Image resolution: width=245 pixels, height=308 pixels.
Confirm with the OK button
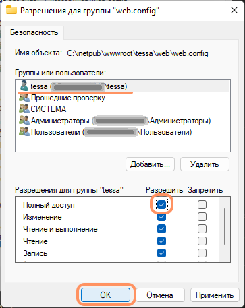[x=105, y=295]
